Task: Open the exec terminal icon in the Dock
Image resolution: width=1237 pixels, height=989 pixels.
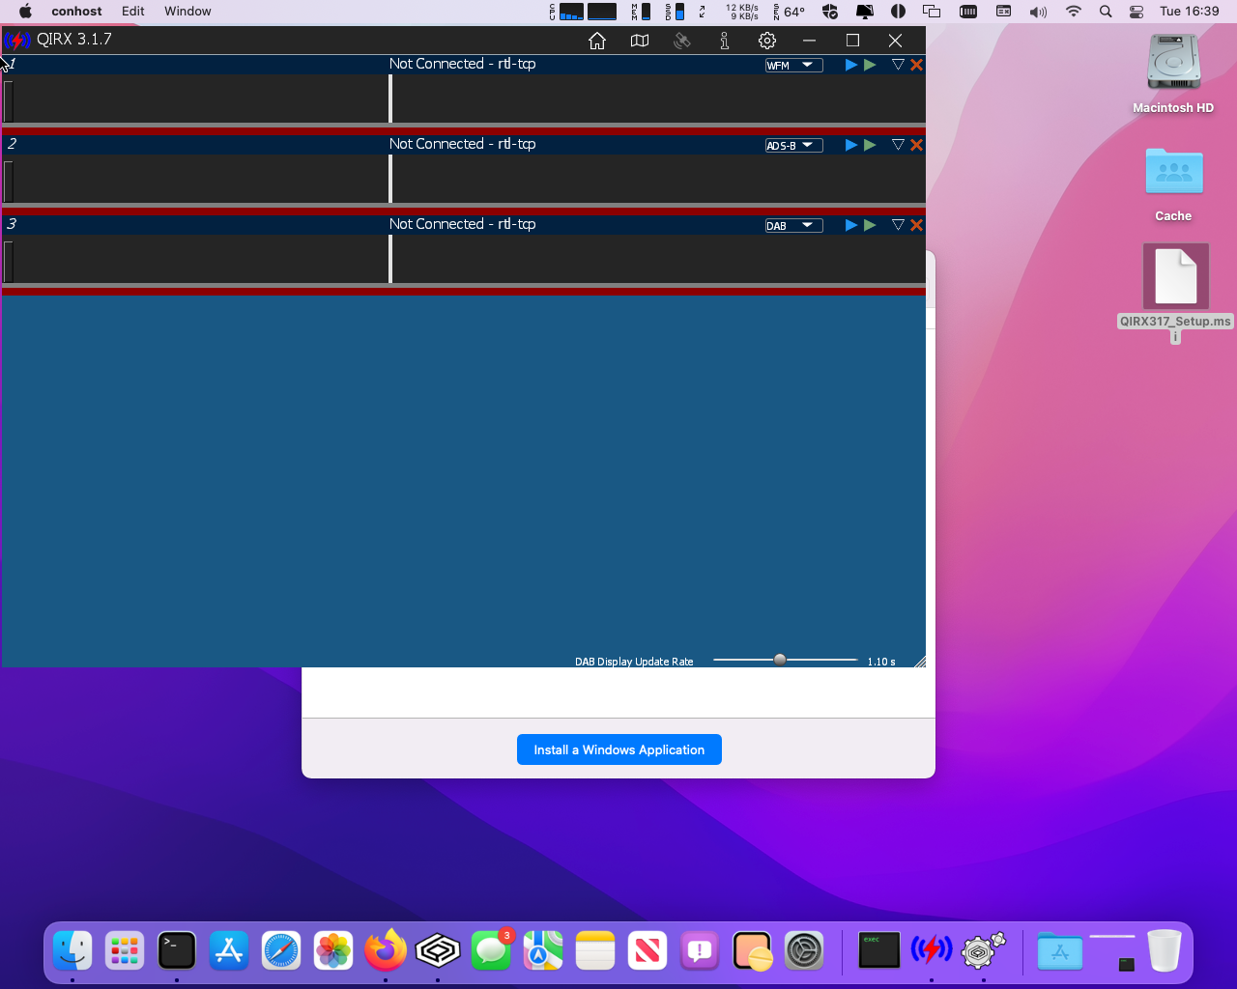Action: [x=879, y=951]
